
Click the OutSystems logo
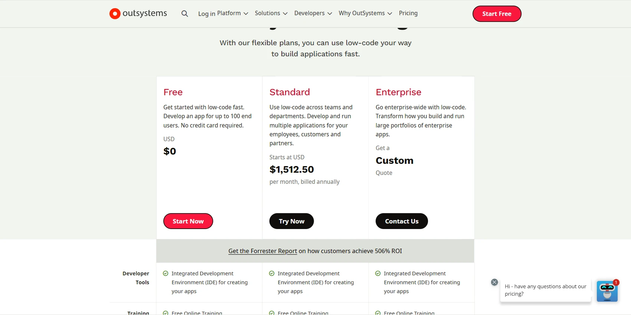coord(138,13)
